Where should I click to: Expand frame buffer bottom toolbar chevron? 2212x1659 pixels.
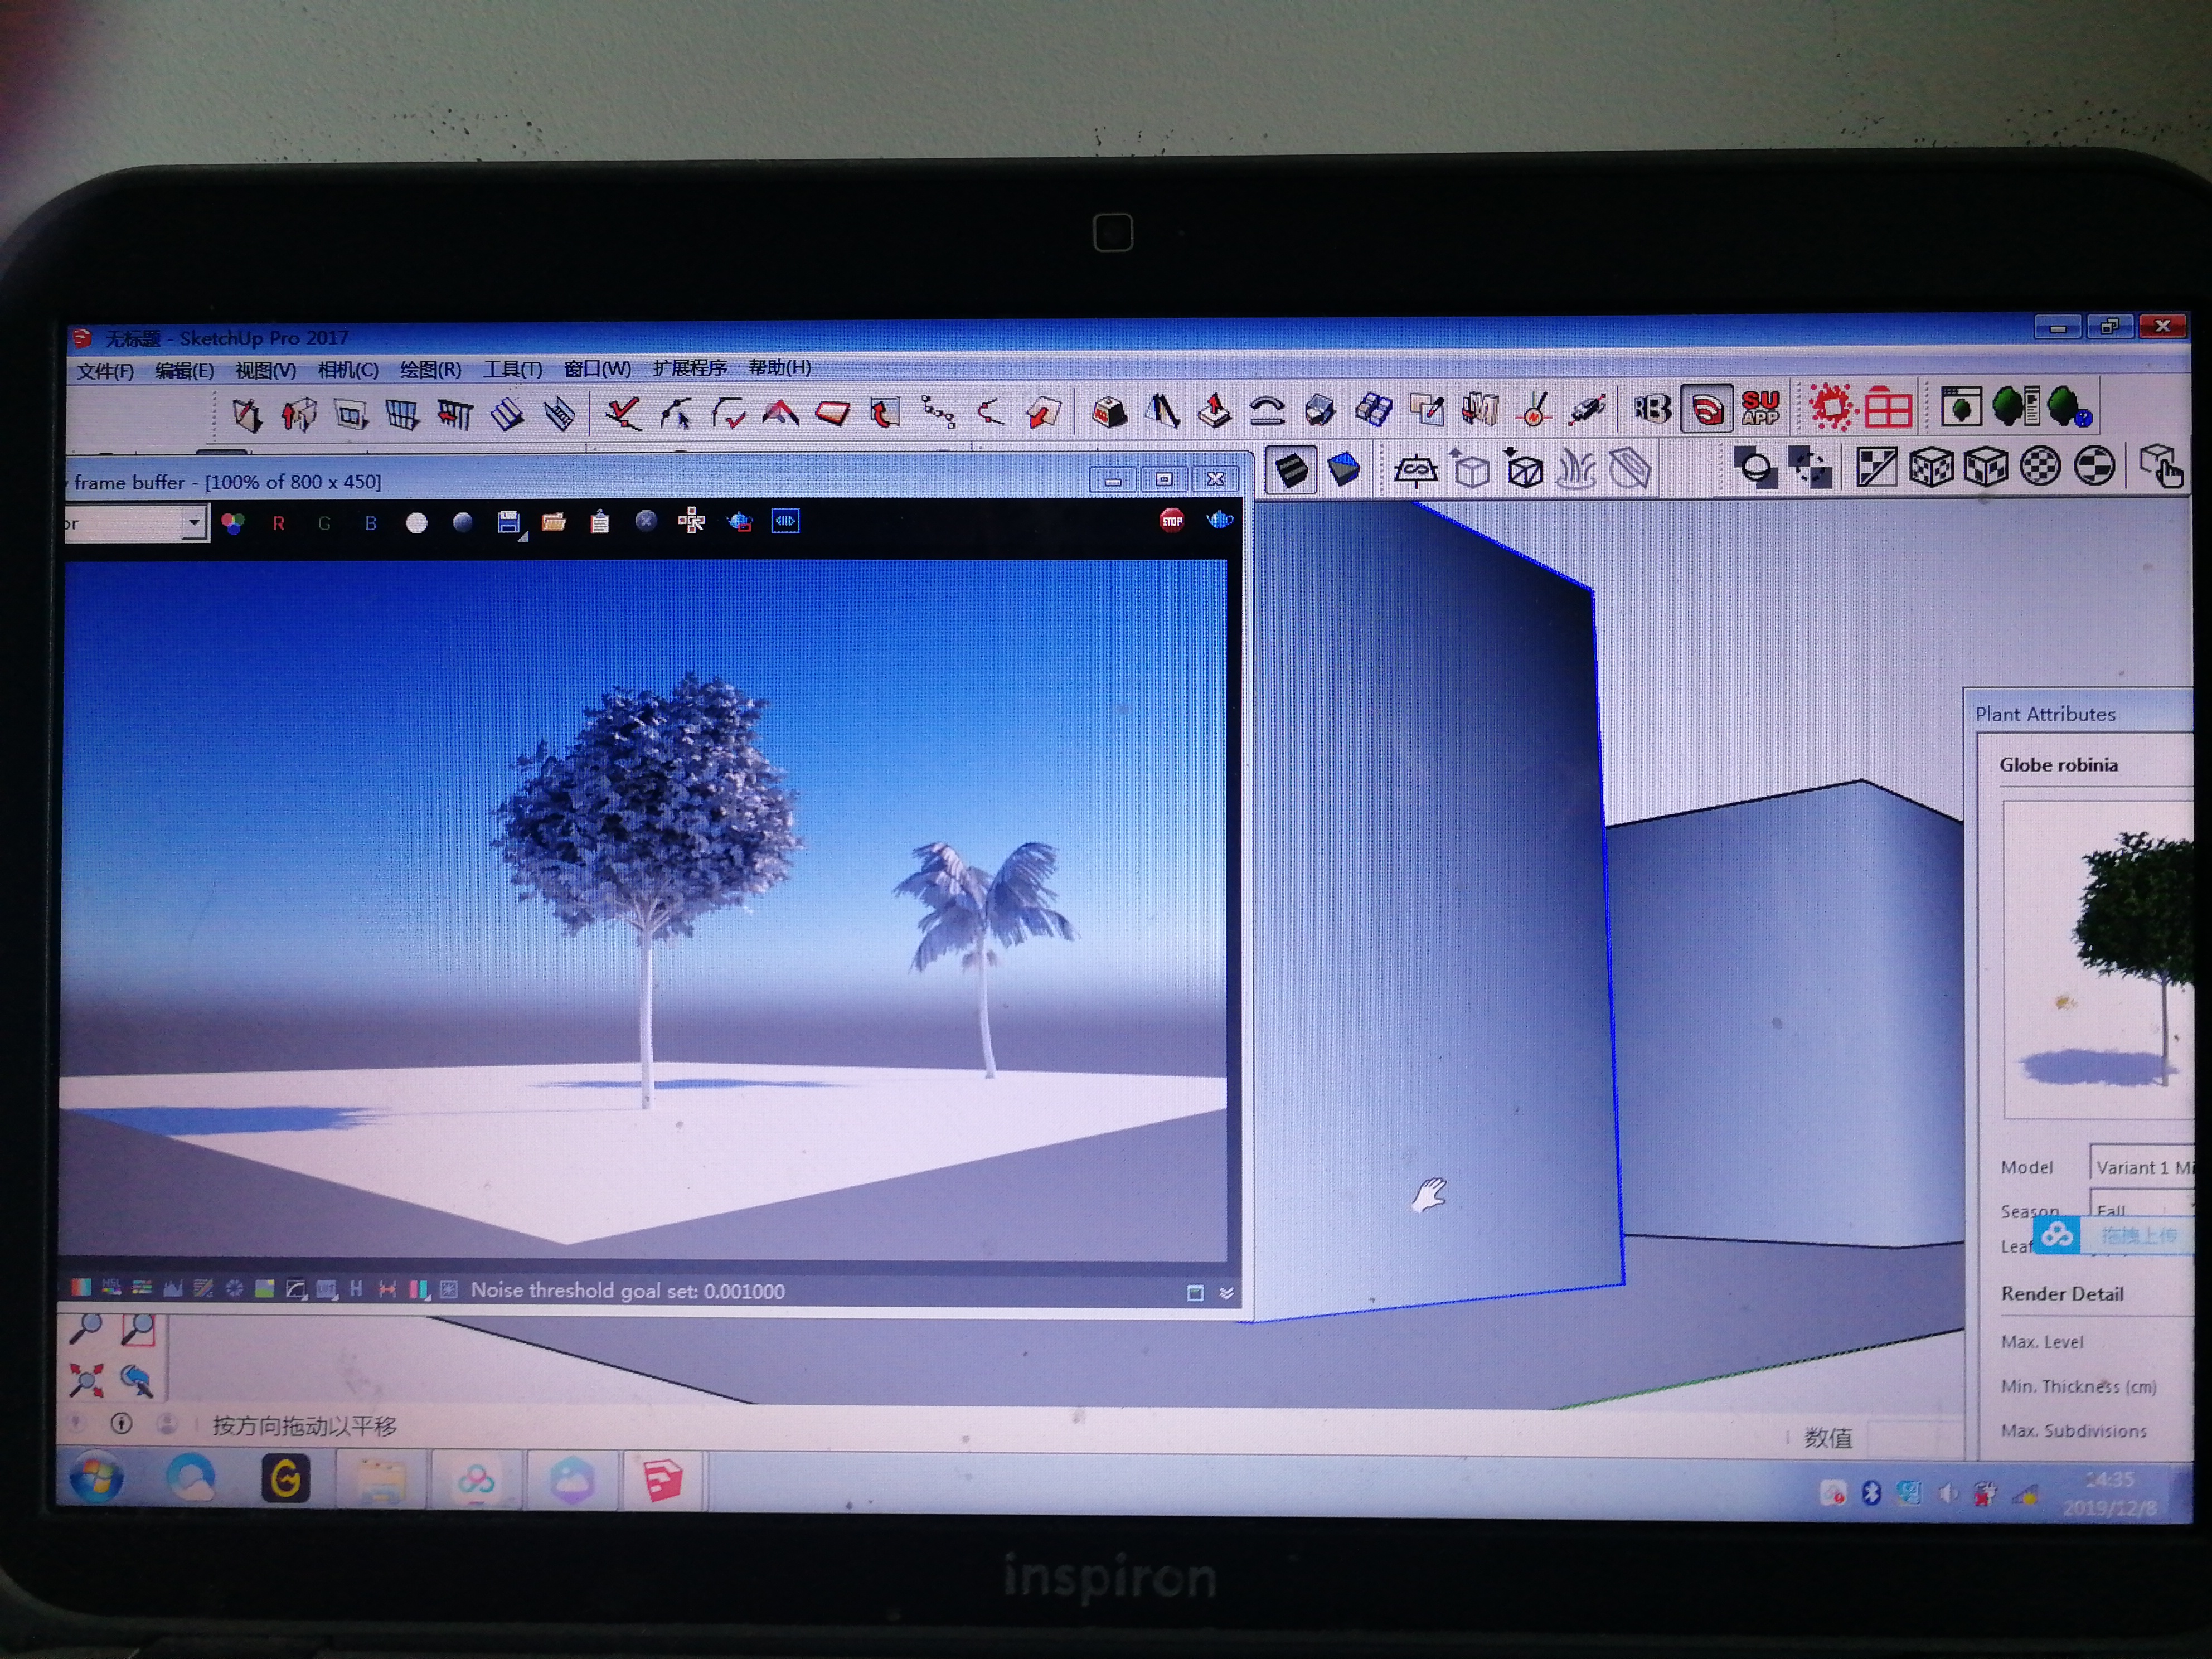click(1227, 1294)
